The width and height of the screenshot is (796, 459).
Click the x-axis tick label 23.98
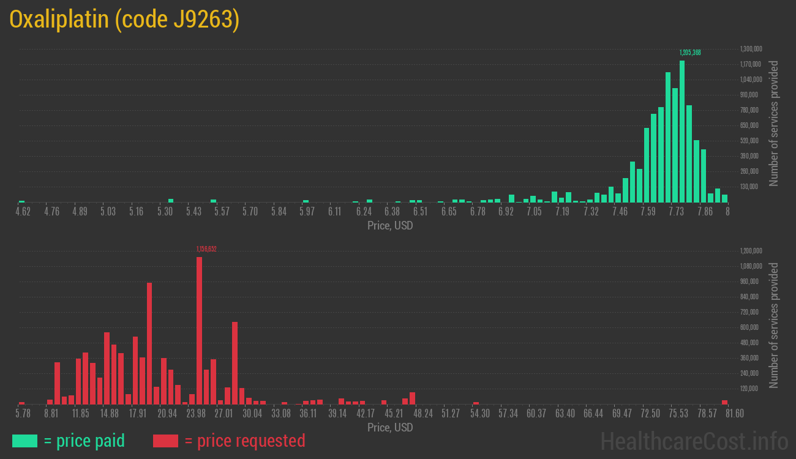(x=195, y=414)
